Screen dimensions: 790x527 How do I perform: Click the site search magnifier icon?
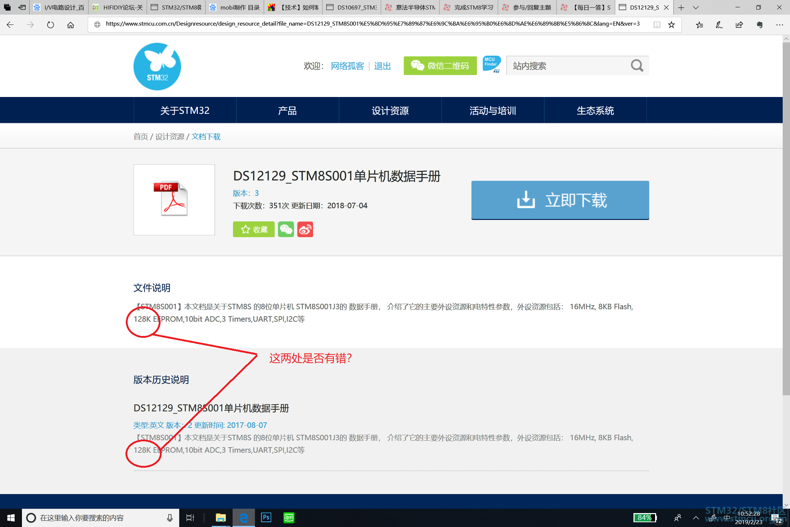pos(637,66)
